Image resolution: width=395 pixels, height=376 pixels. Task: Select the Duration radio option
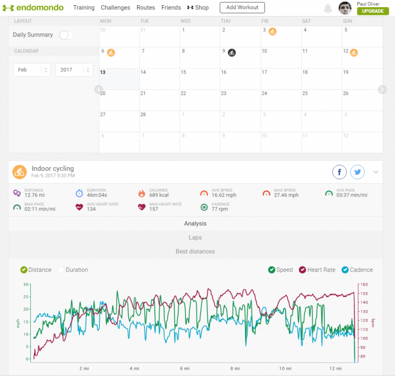[61, 270]
